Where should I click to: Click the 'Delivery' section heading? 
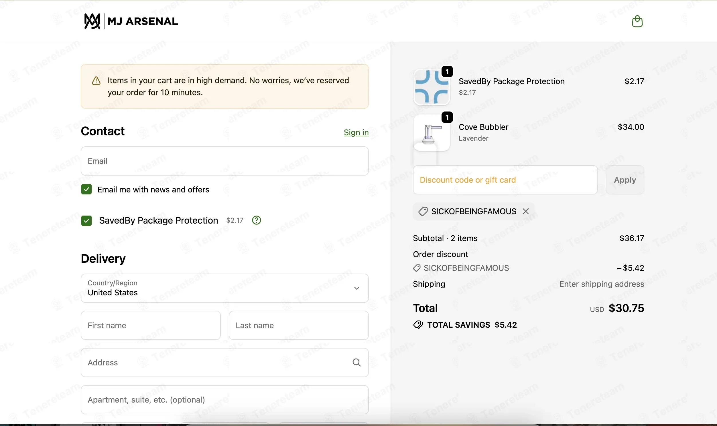click(103, 259)
